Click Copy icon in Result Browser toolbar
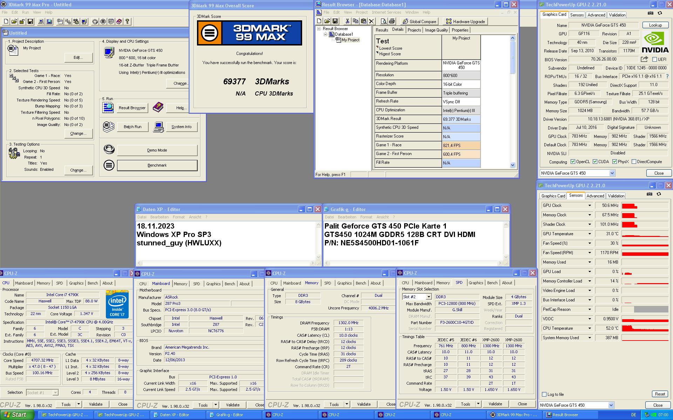This screenshot has height=420, width=673. coord(355,21)
